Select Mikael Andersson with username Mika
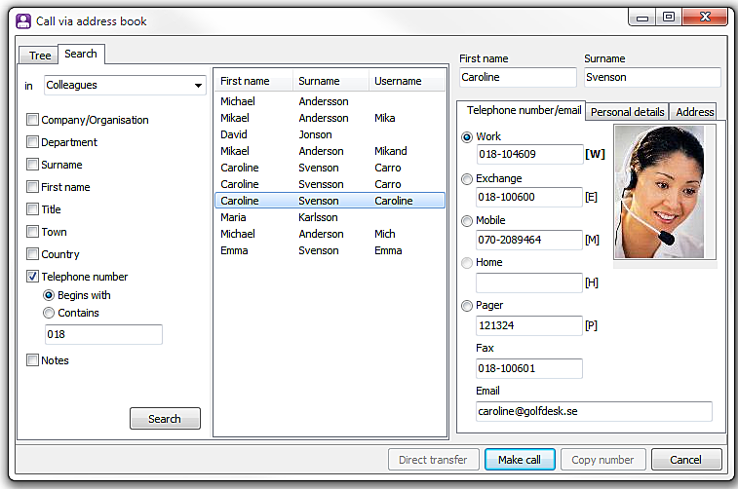Screen dimensions: 738x489 pos(330,118)
